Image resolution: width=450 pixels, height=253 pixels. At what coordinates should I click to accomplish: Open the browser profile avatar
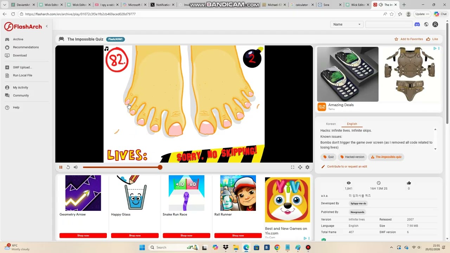(409, 14)
